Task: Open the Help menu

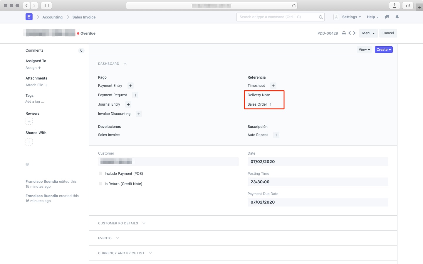Action: 372,17
